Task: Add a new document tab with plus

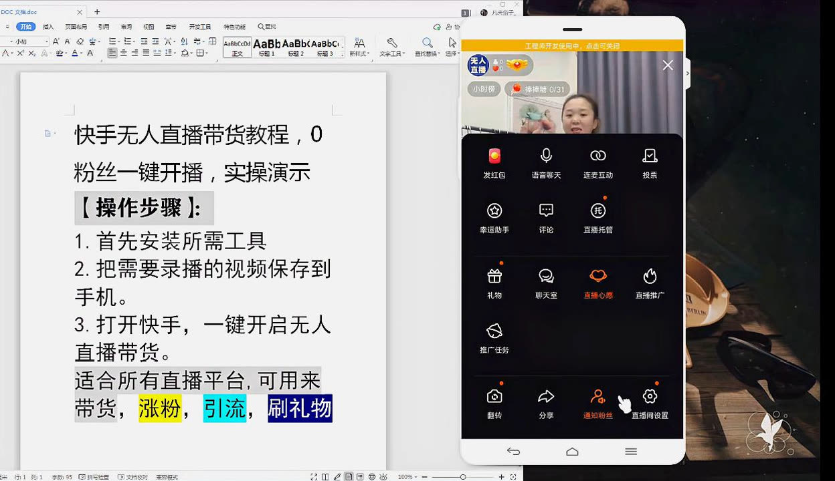Action: tap(97, 12)
